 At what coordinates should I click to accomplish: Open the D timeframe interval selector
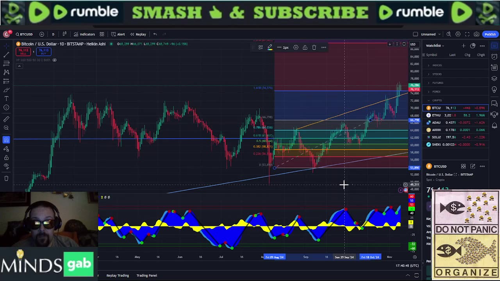tap(53, 34)
